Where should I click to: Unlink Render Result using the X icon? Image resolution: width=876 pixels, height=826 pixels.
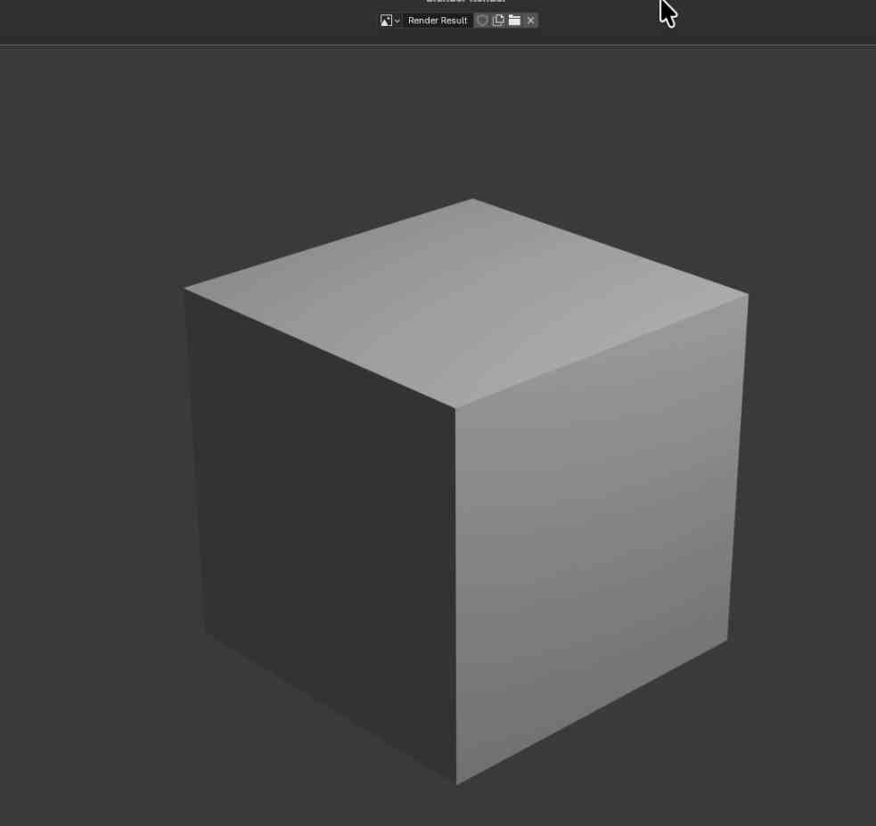[x=530, y=20]
